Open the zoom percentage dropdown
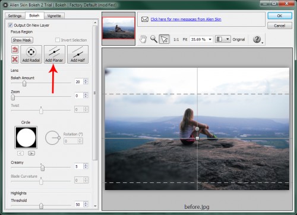The image size is (297, 215). [210, 39]
